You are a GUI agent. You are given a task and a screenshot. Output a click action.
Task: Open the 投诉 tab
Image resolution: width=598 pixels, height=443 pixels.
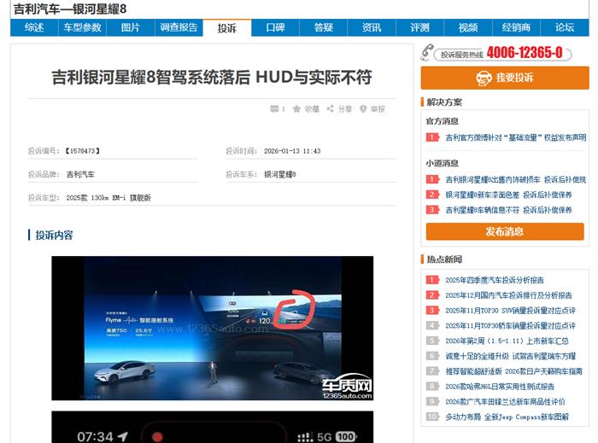pos(226,27)
